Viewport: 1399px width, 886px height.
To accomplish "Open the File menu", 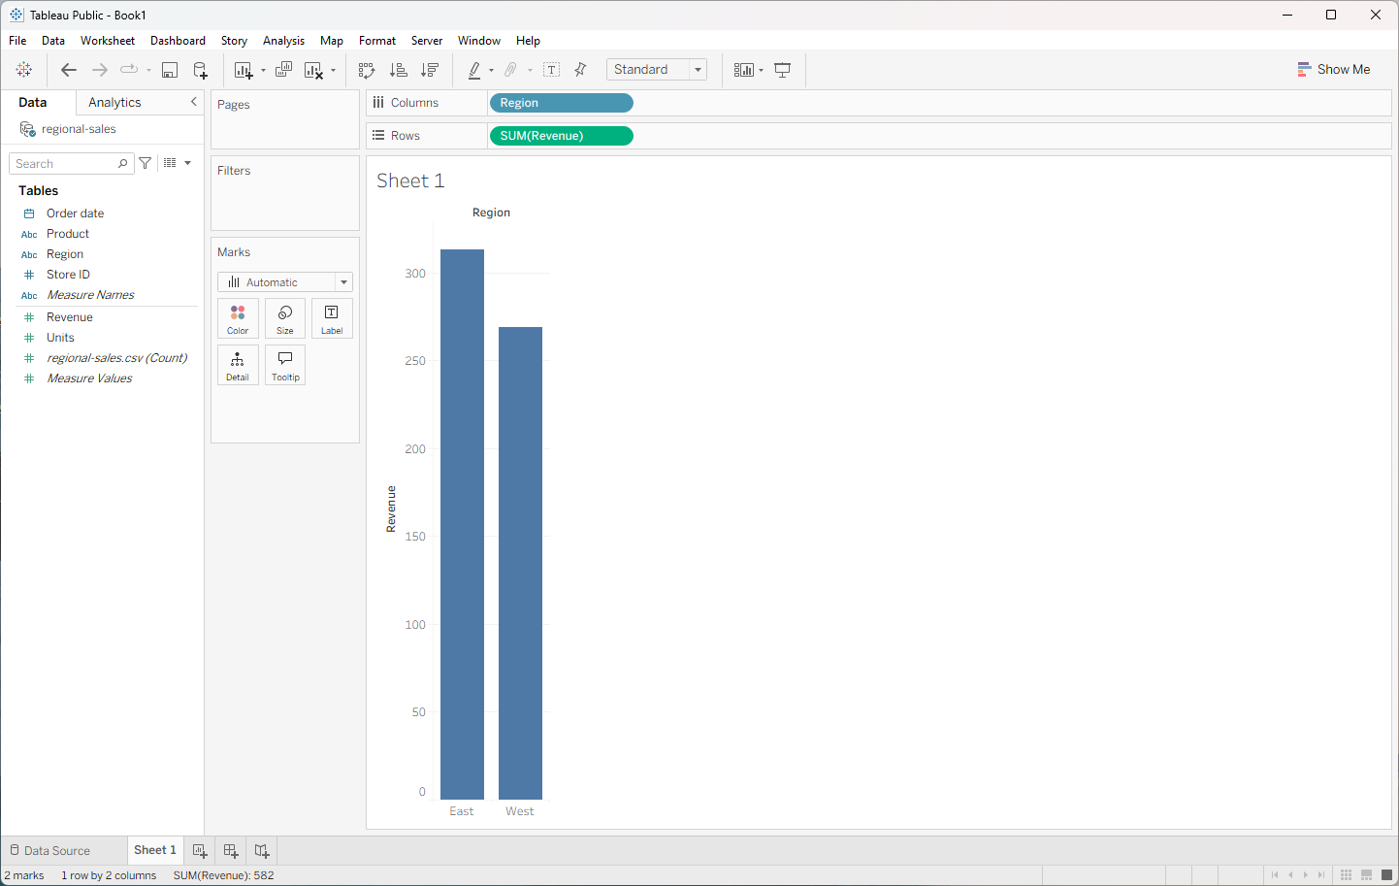I will coord(17,41).
